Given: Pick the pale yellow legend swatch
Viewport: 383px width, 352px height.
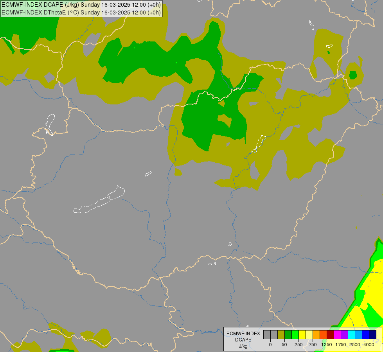Looking at the screenshot, I should click(x=309, y=334).
